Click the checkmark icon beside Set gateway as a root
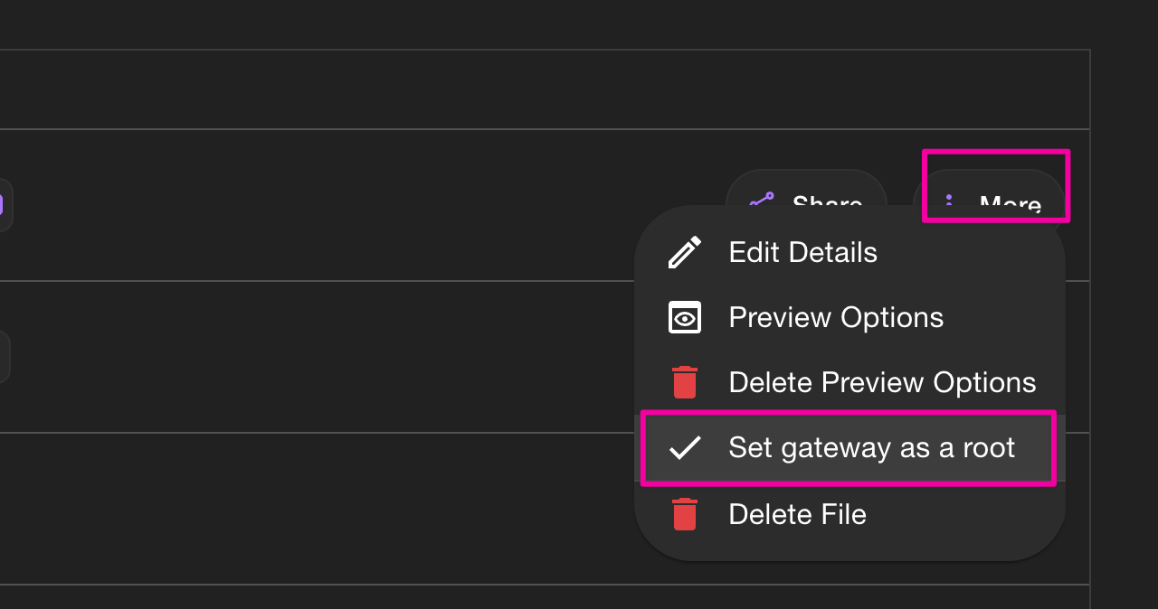The height and width of the screenshot is (609, 1158). [x=685, y=447]
